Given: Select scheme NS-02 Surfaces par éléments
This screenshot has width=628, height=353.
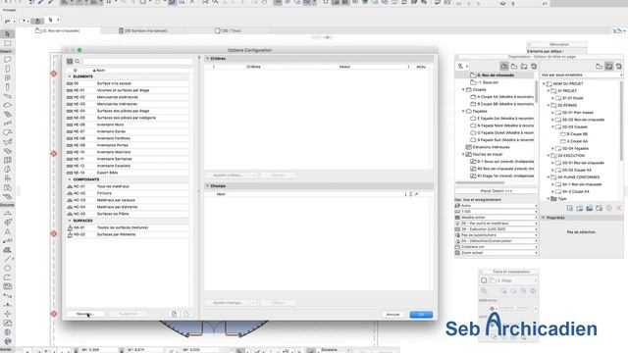Looking at the screenshot, I should point(128,234).
